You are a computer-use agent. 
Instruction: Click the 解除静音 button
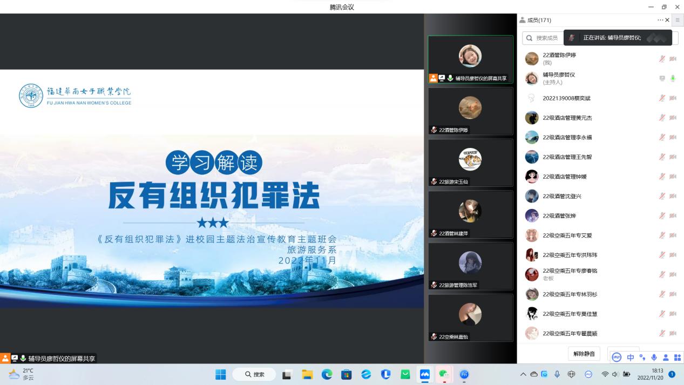584,354
